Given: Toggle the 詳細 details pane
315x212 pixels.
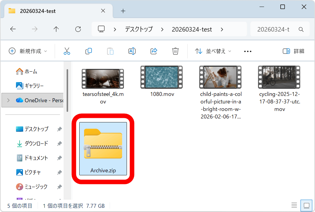Looking at the screenshot, I should coord(293,51).
